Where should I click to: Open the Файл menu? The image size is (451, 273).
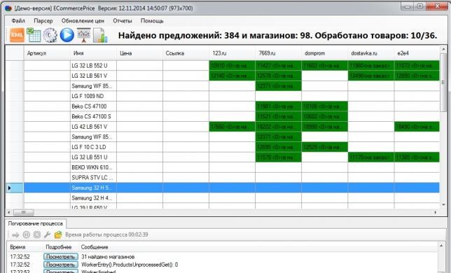click(x=18, y=21)
